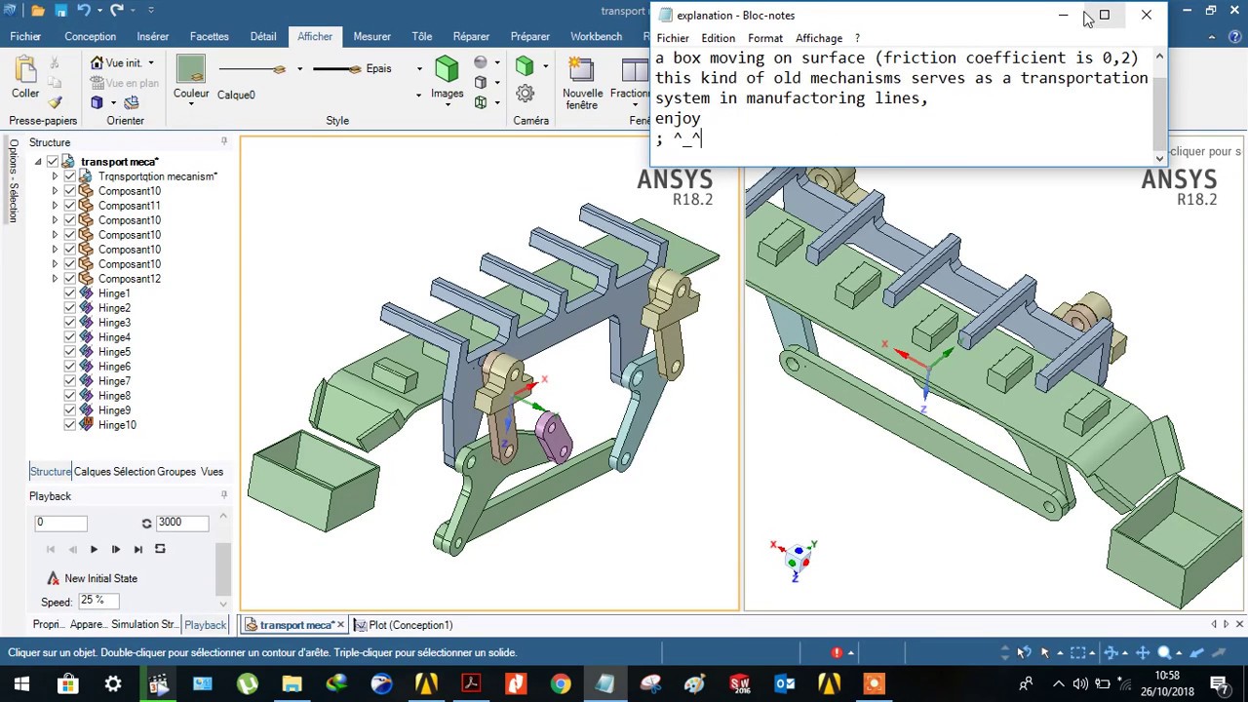Open the Vue init. dropdown arrow
Screen dimensions: 1248x702
point(150,62)
